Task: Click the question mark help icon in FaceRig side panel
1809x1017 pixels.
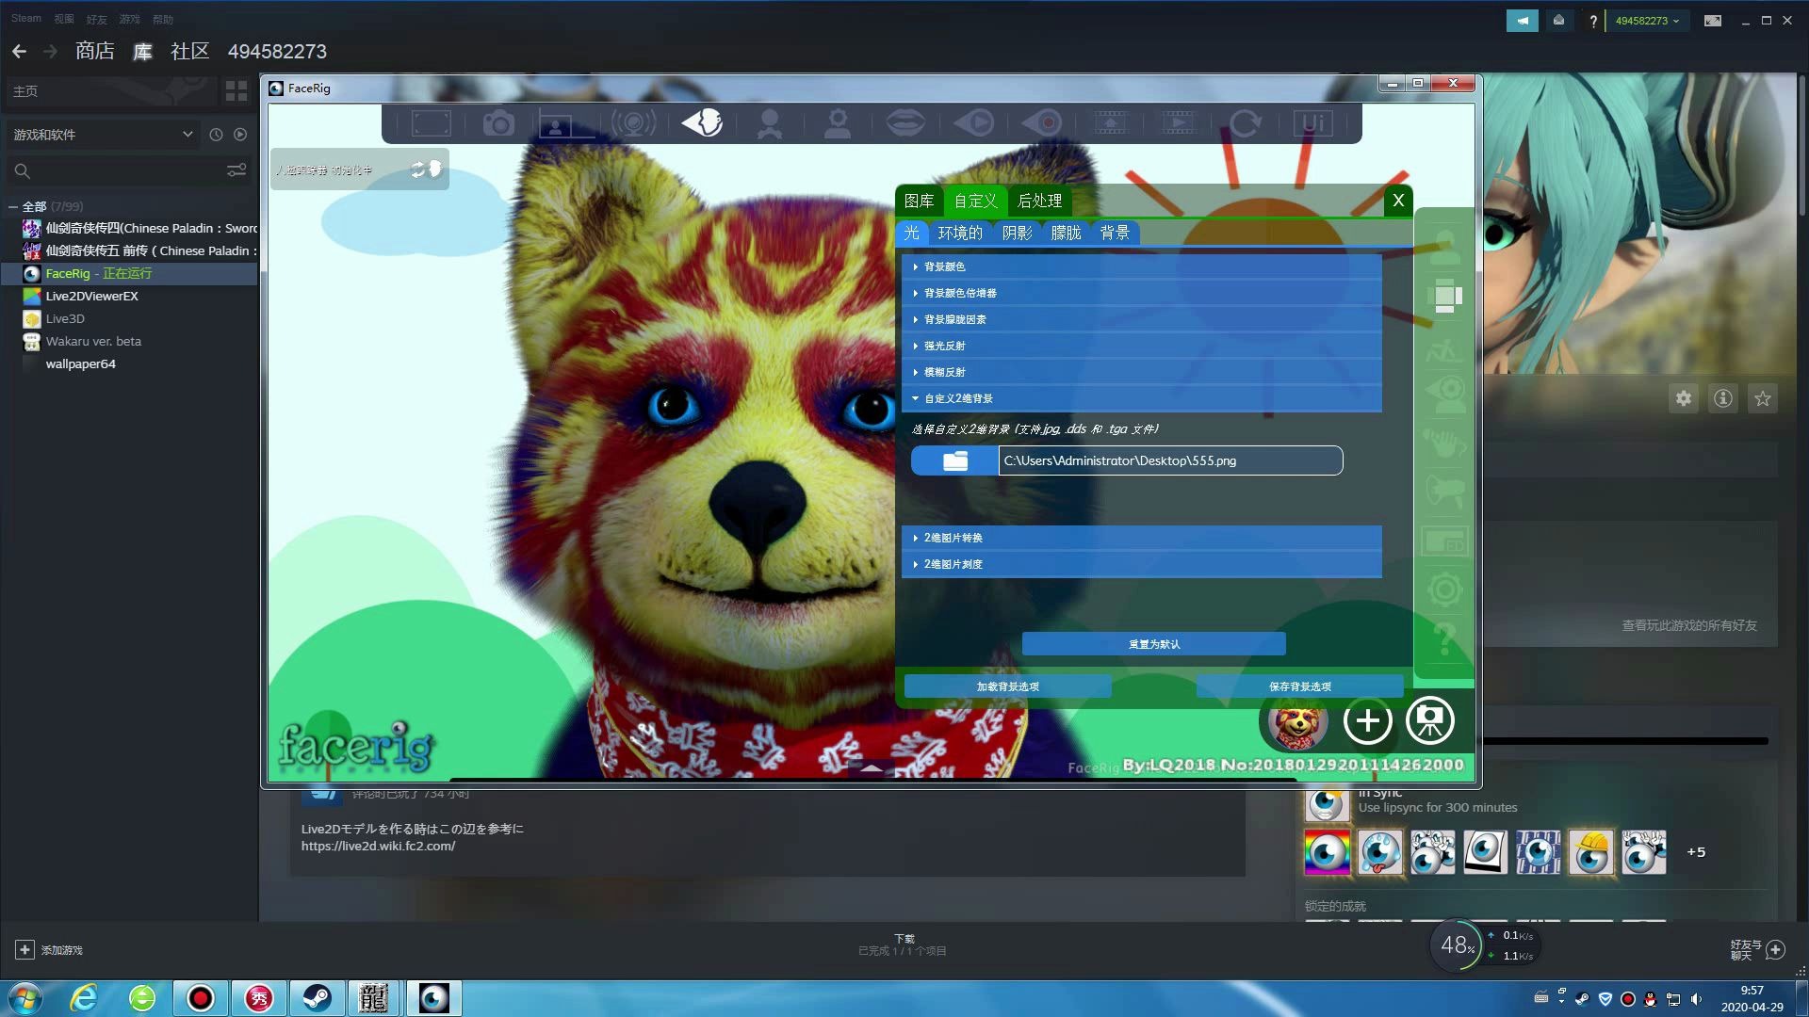Action: (x=1444, y=639)
